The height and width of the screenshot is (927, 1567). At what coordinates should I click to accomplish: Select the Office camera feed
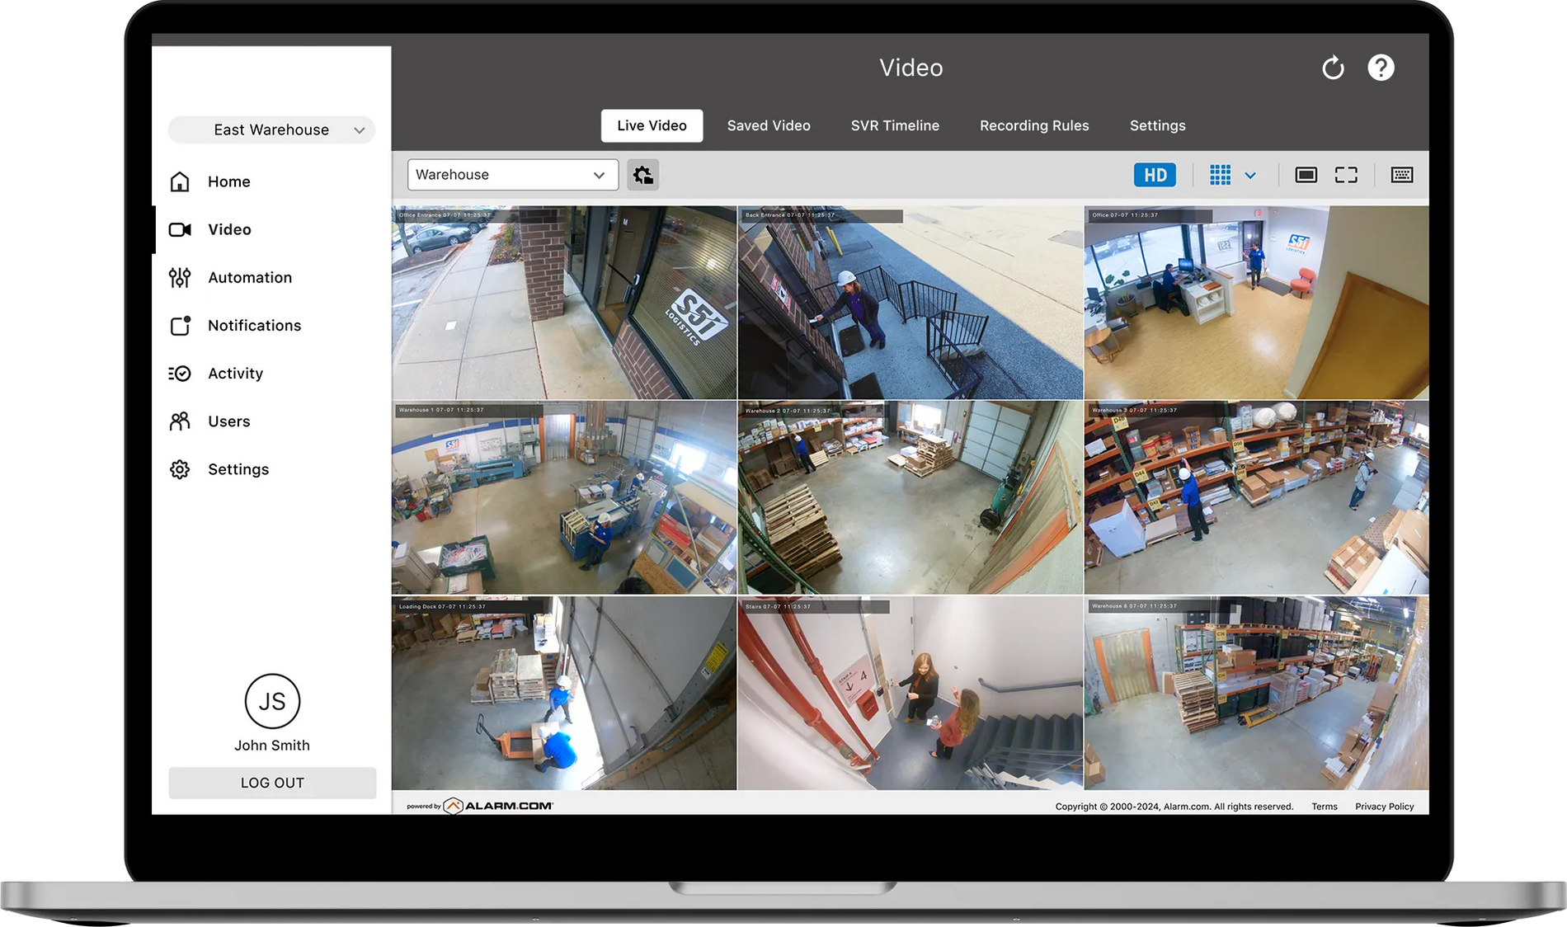[x=1256, y=303]
